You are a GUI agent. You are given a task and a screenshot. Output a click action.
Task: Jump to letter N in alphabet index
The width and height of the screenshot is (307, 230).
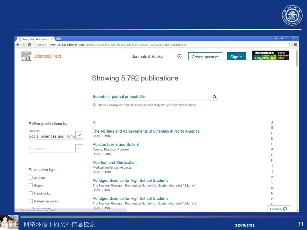(x=272, y=193)
